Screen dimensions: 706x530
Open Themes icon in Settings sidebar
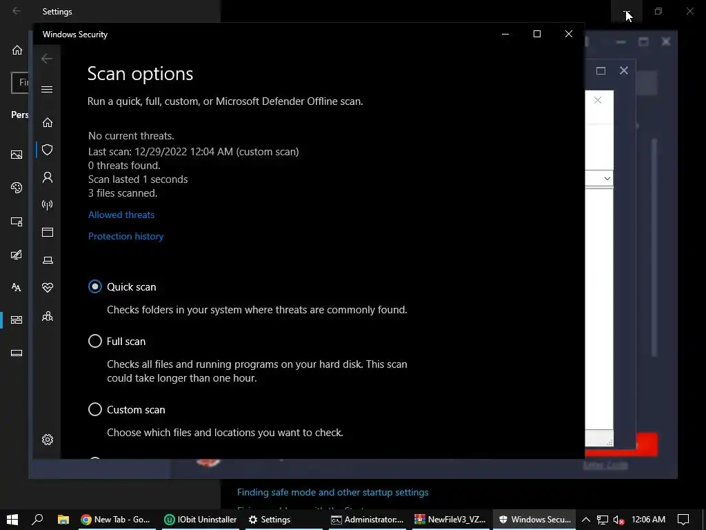17,255
